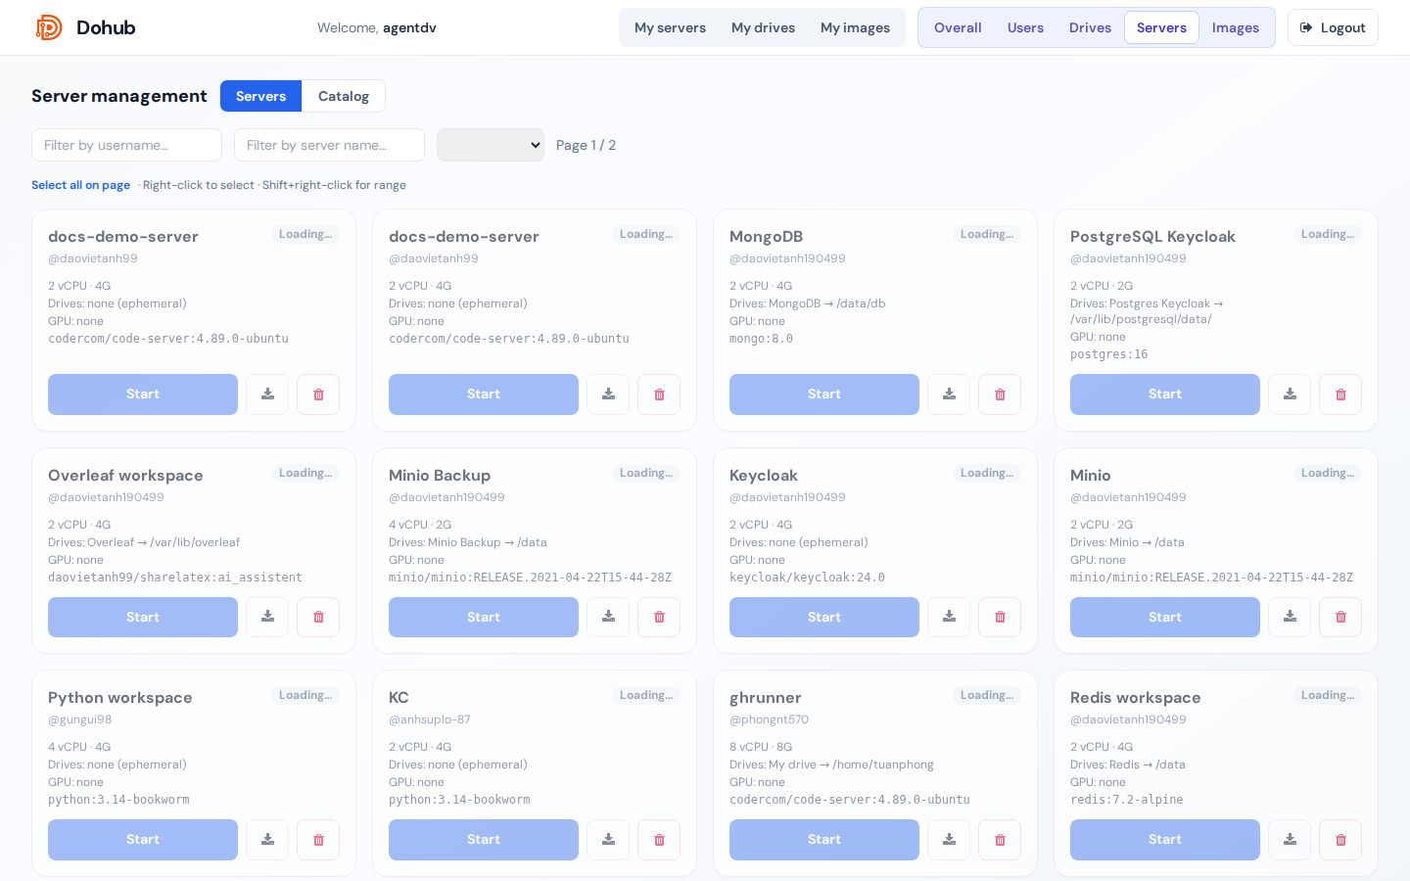Click the Logout button
Viewport: 1410px width, 881px height.
click(x=1333, y=27)
